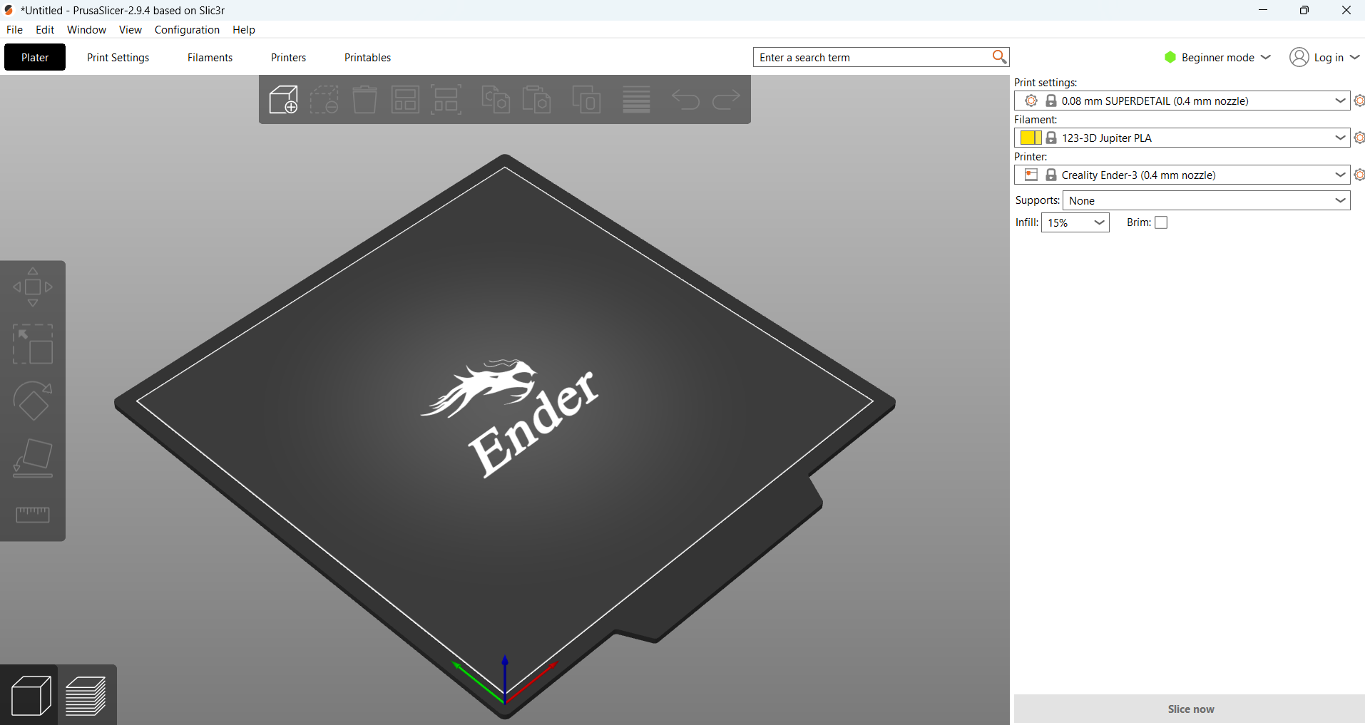Viewport: 1365px width, 725px height.
Task: Expand the Print settings preset dropdown
Action: click(x=1340, y=101)
